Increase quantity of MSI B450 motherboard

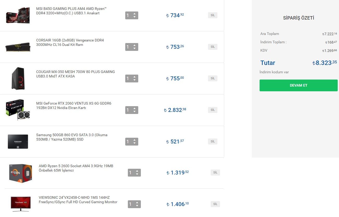coord(134,14)
